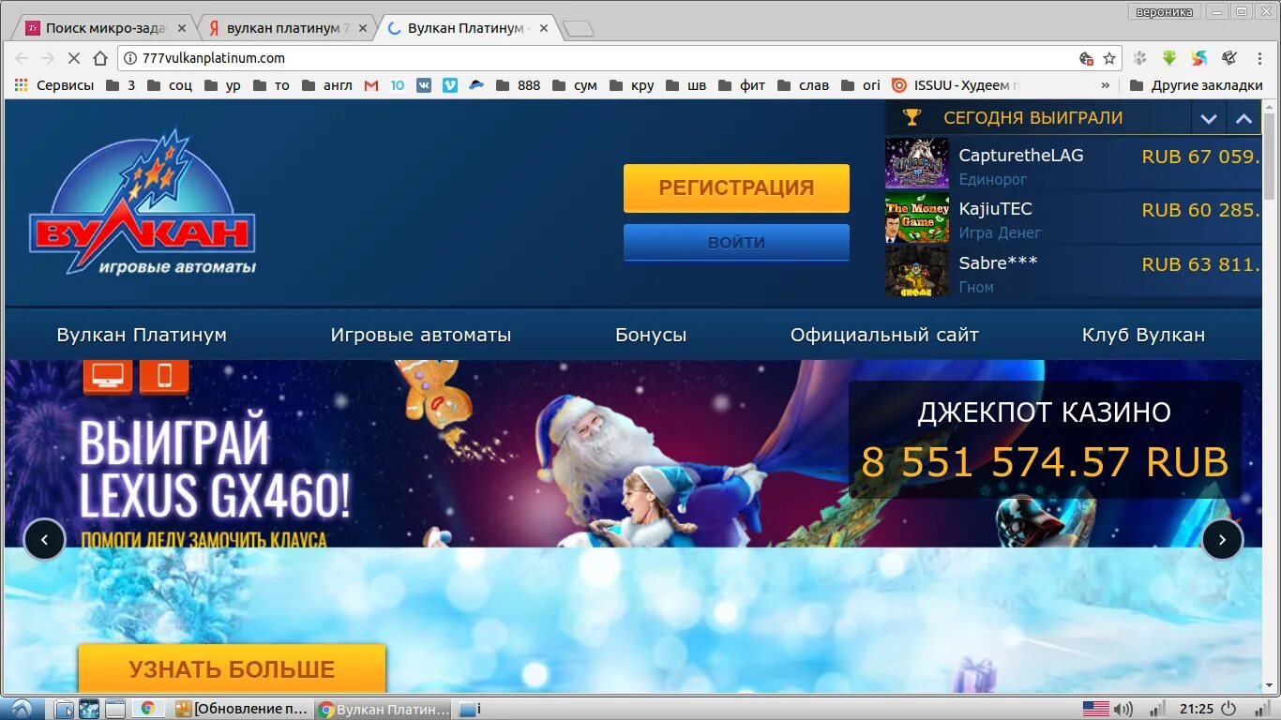Switch to the вулкан платинум Yandex tab
Image resolution: width=1281 pixels, height=720 pixels.
pos(286,28)
